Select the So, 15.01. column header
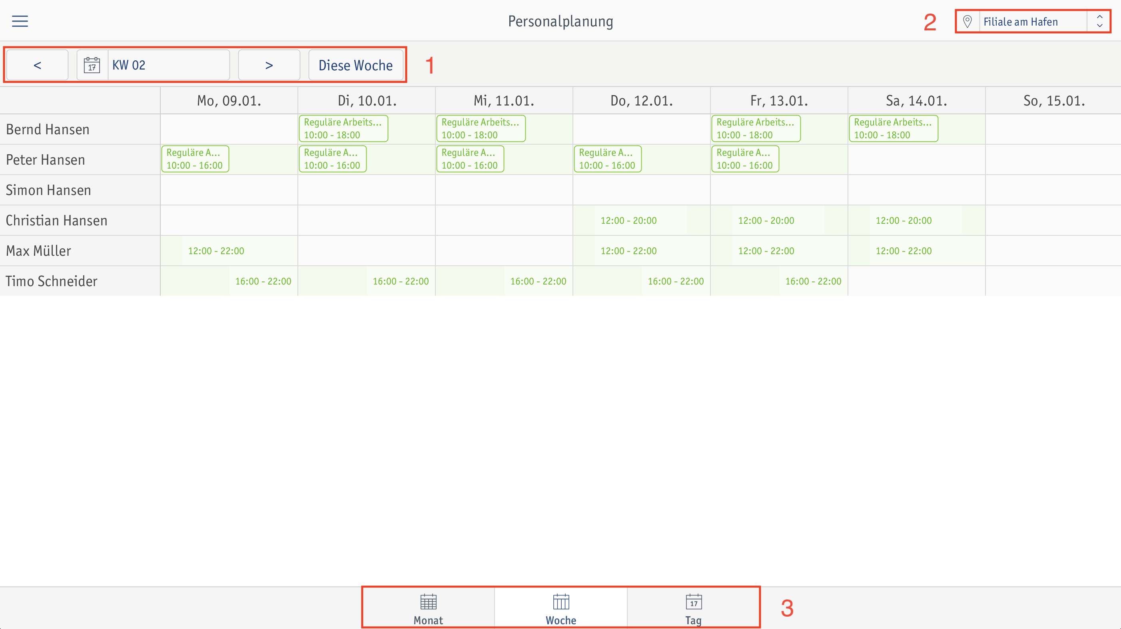 click(1053, 100)
